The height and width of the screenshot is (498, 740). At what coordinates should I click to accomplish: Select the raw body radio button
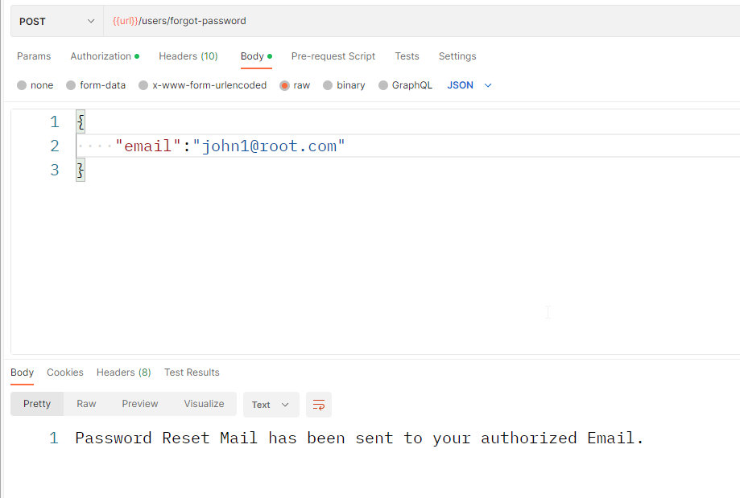point(284,85)
